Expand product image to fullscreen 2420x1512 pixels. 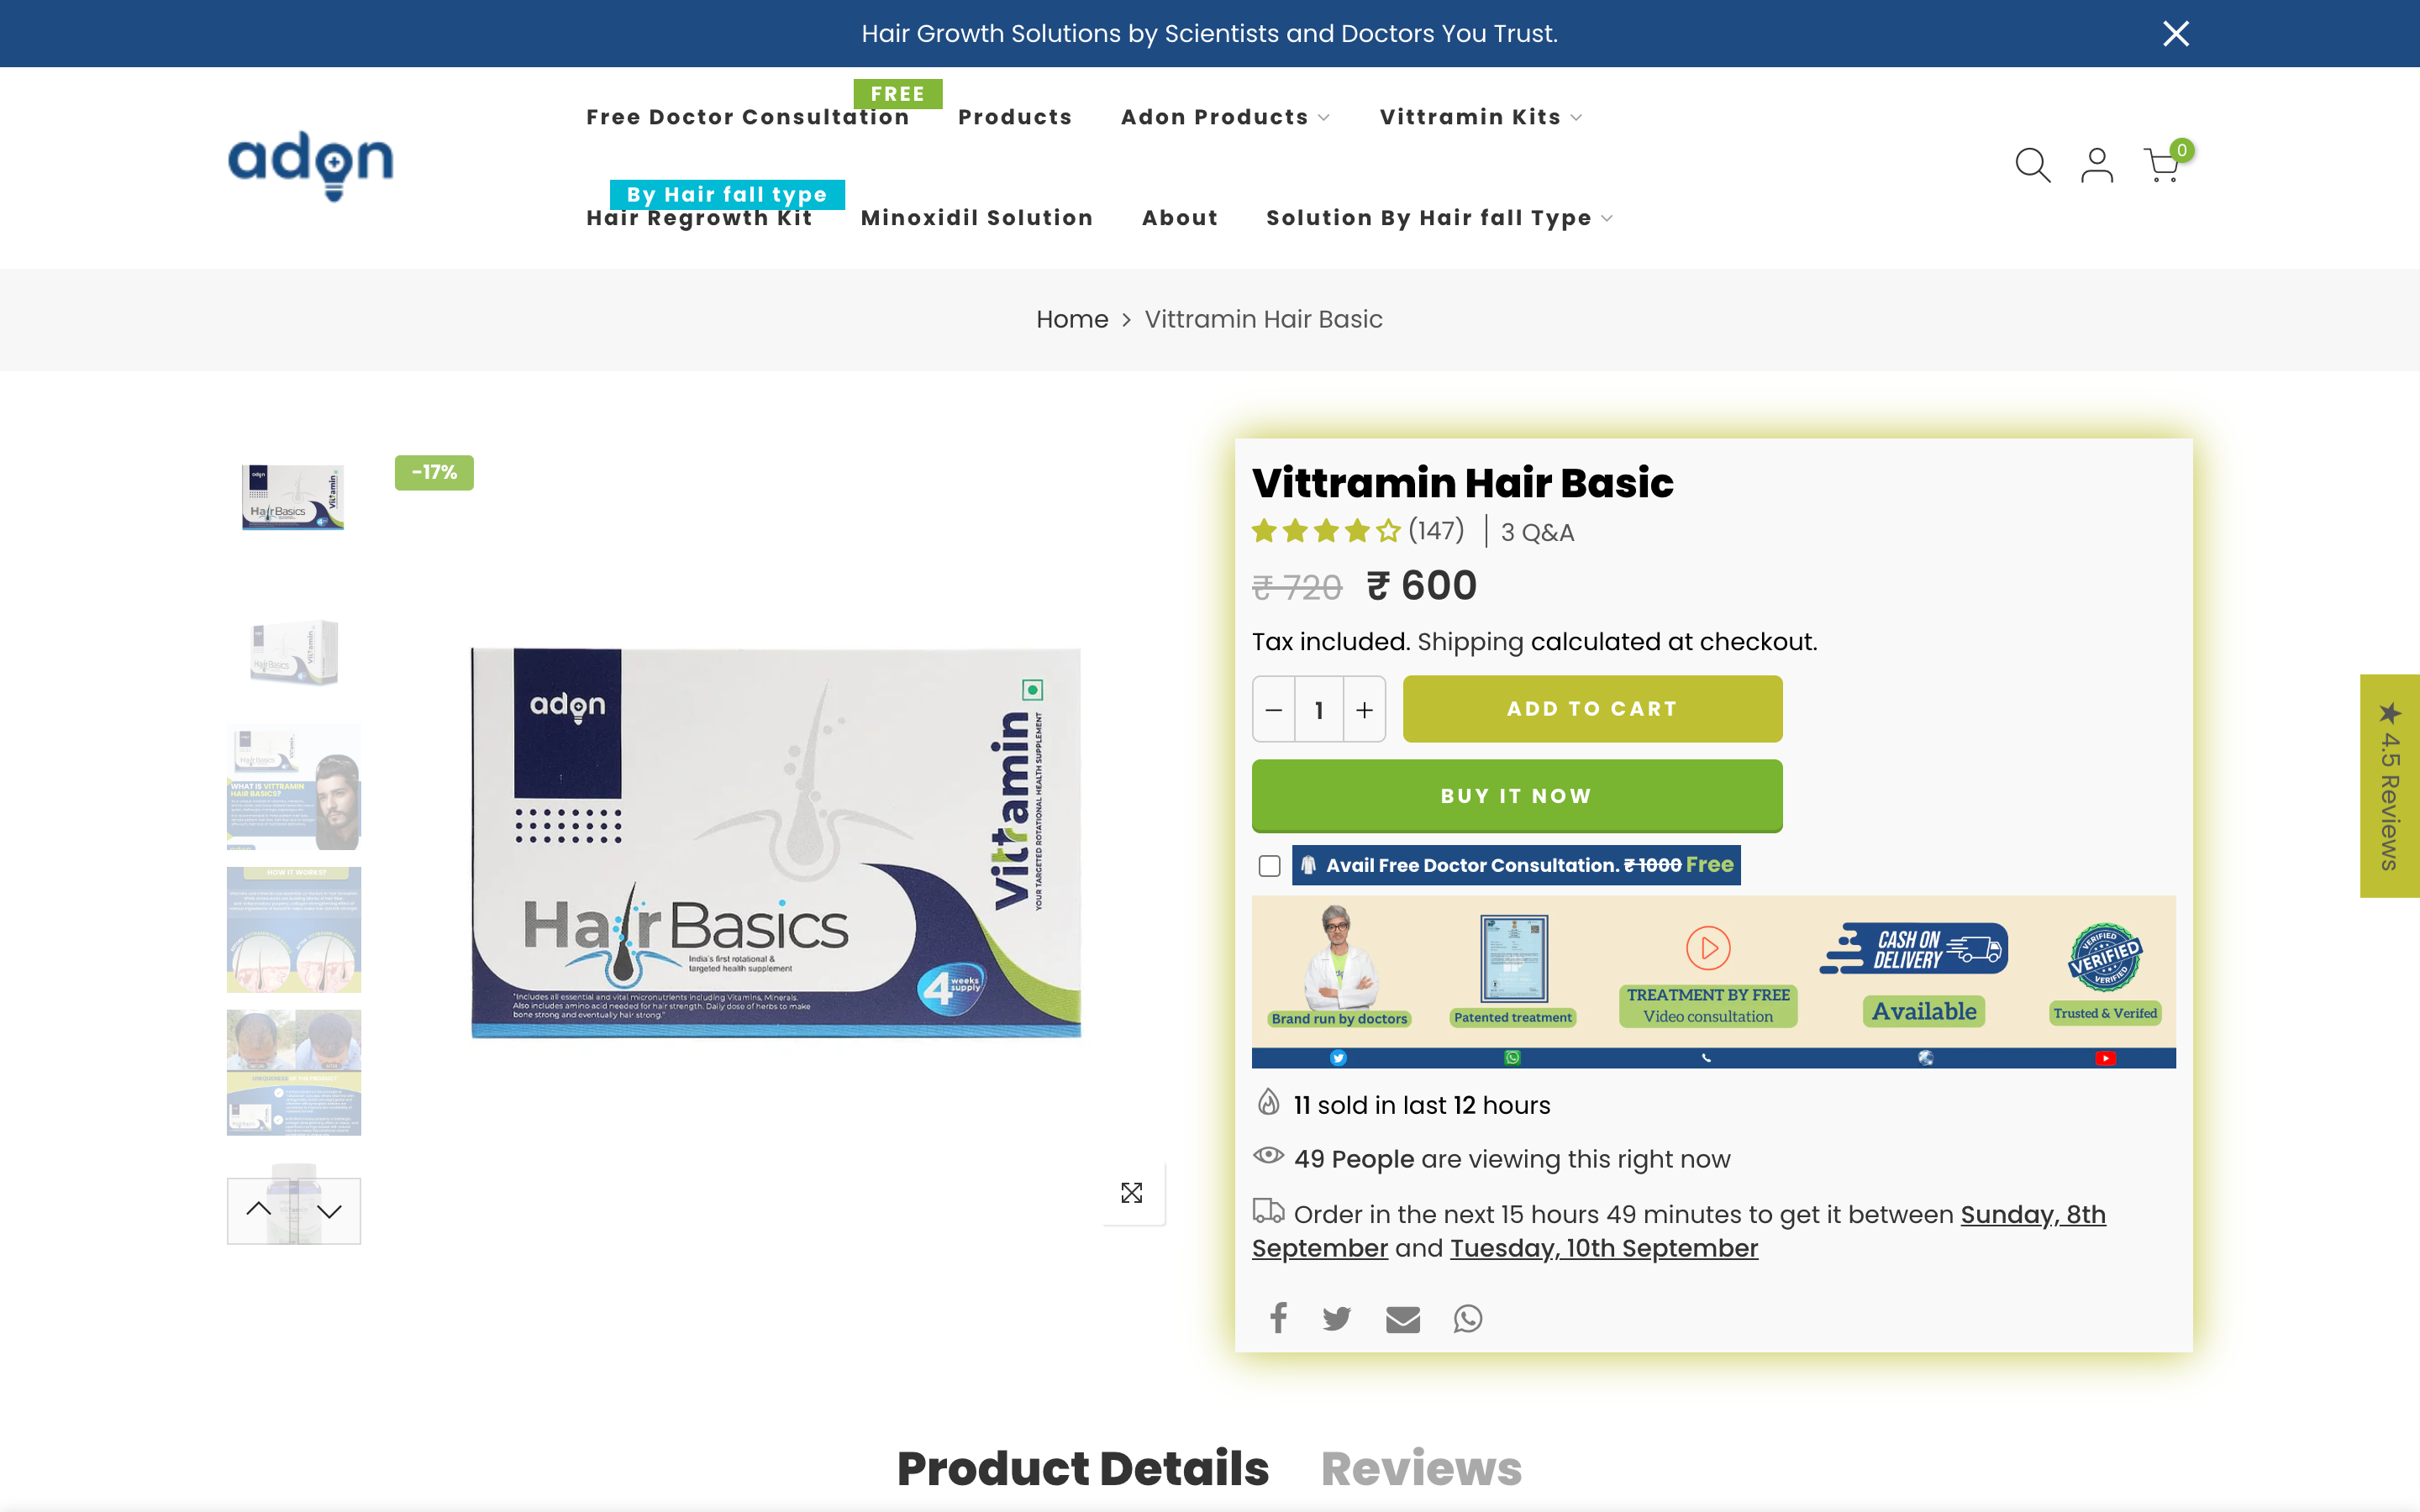click(1132, 1192)
